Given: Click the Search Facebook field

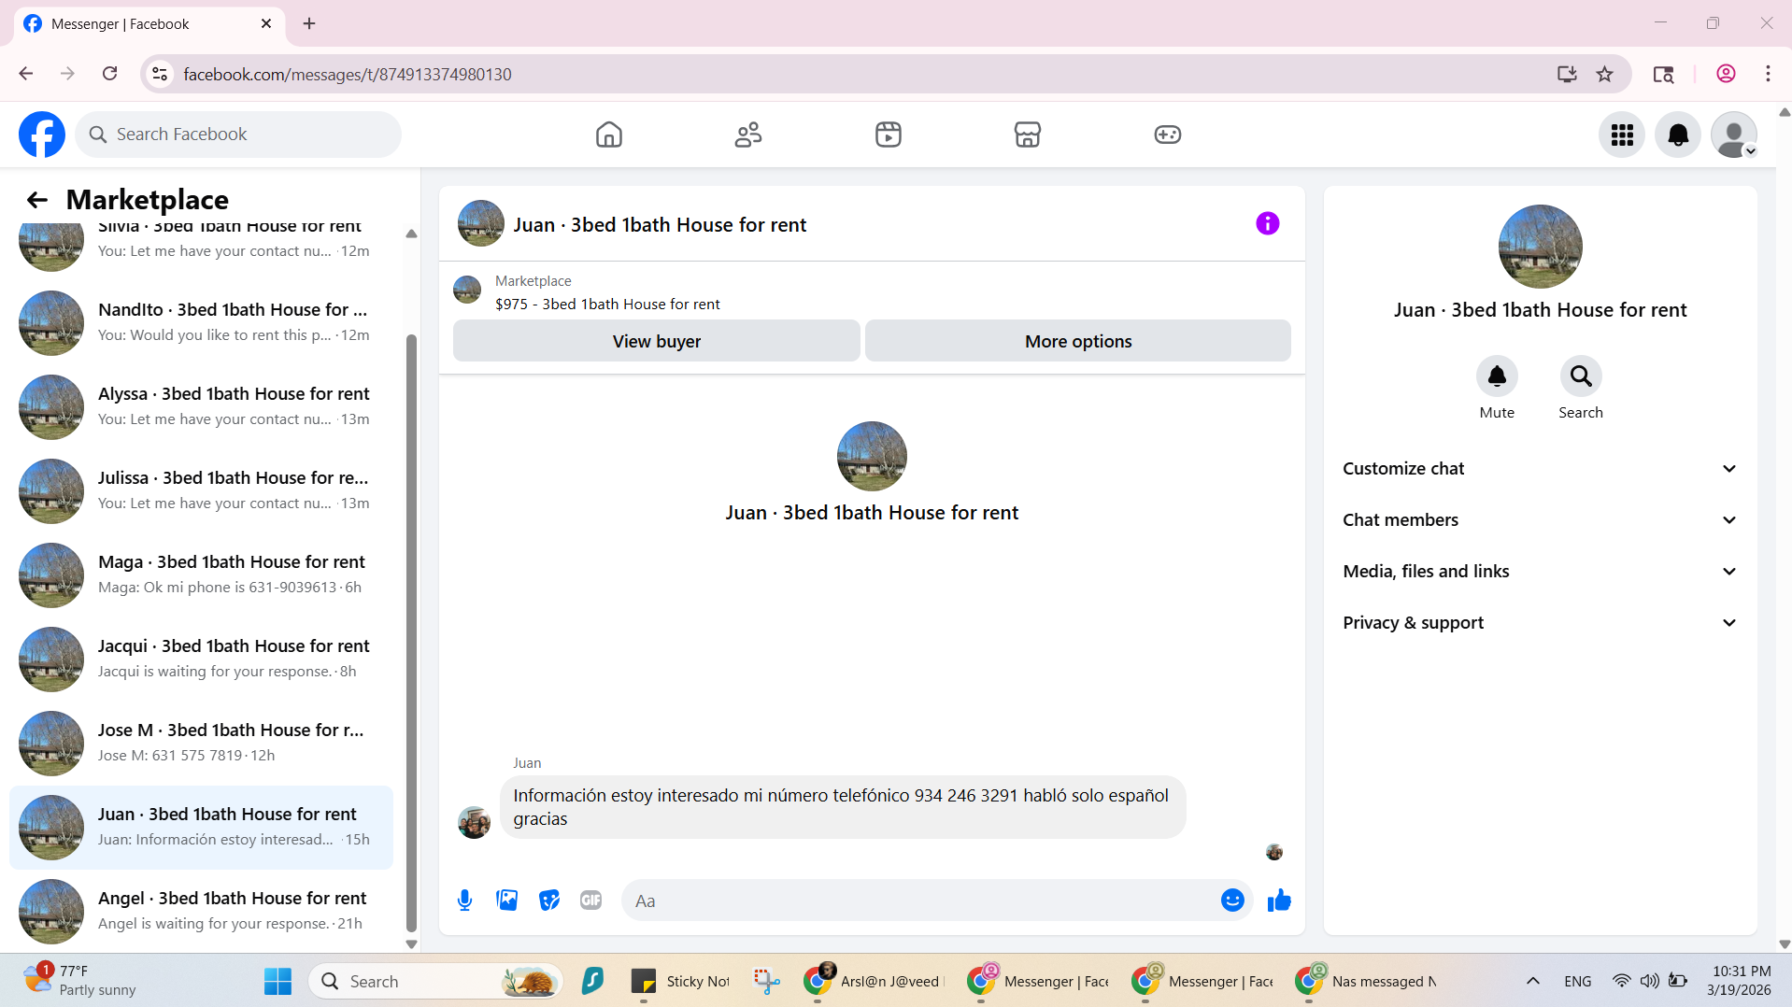Looking at the screenshot, I should tap(238, 135).
